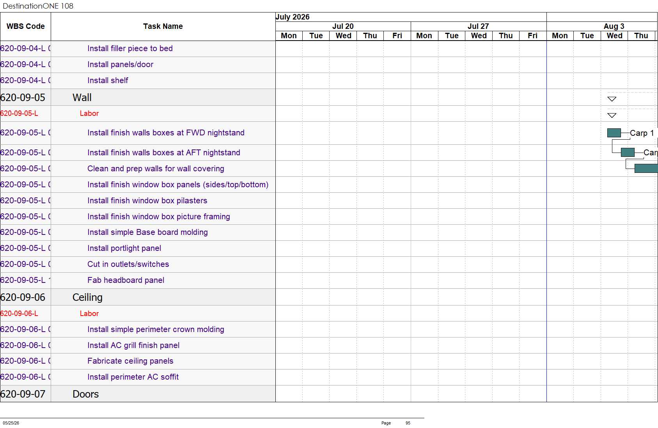Select the red Labor row under Ceiling
The width and height of the screenshot is (658, 428).
pos(138,313)
